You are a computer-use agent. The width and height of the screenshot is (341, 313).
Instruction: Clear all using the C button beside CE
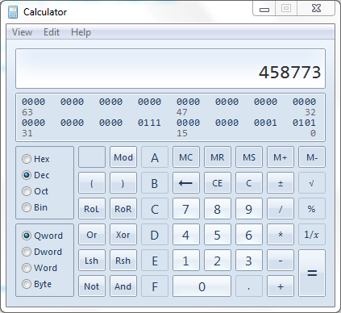coord(249,183)
